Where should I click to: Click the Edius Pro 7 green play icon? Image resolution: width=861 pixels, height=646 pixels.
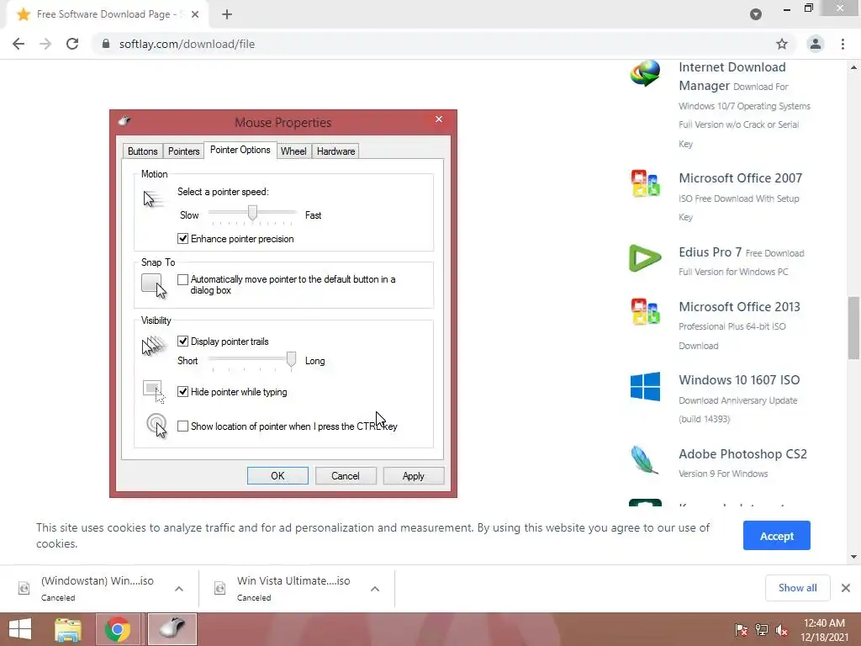click(x=645, y=258)
